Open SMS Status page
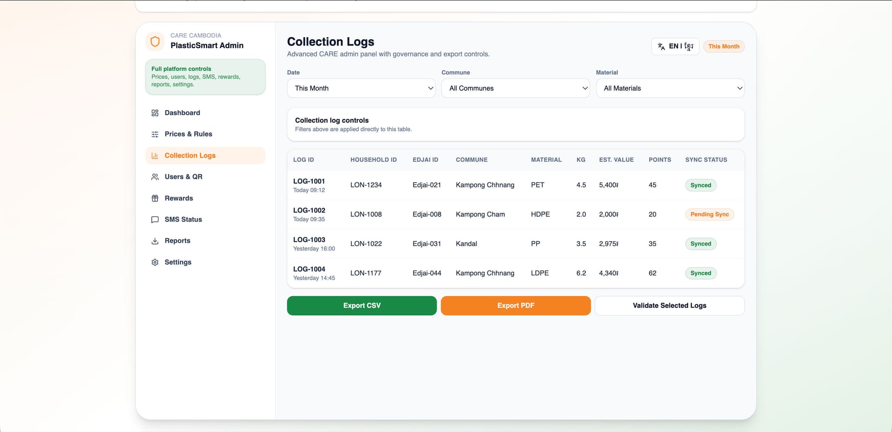Screen dimensions: 892x432 (205, 219)
